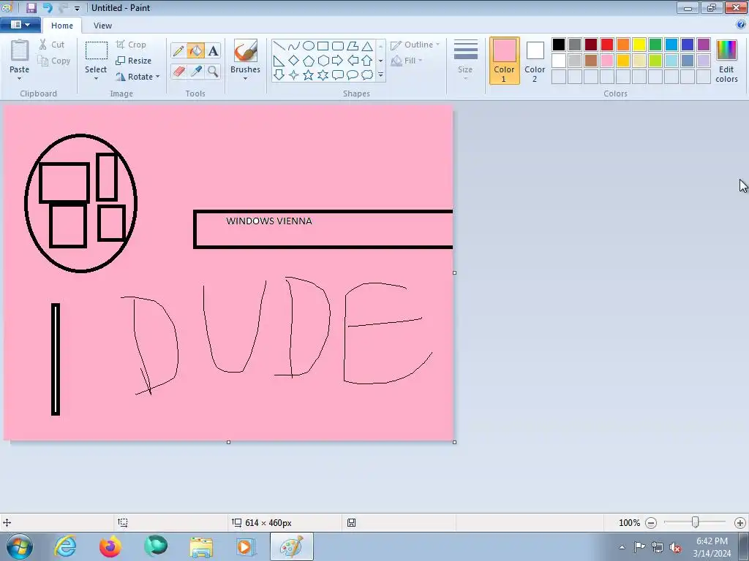Click the Save icon in quick access toolbar
The width and height of the screenshot is (749, 561).
[31, 7]
